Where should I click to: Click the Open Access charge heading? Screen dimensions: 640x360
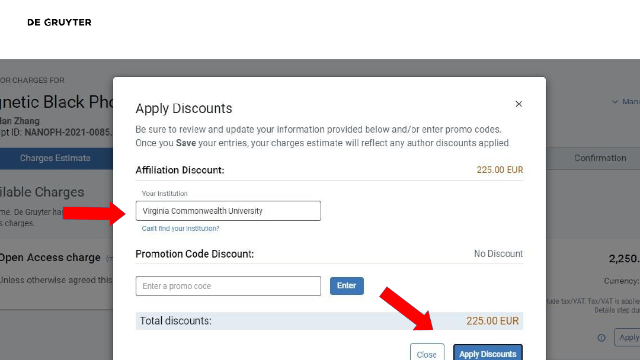(x=50, y=258)
